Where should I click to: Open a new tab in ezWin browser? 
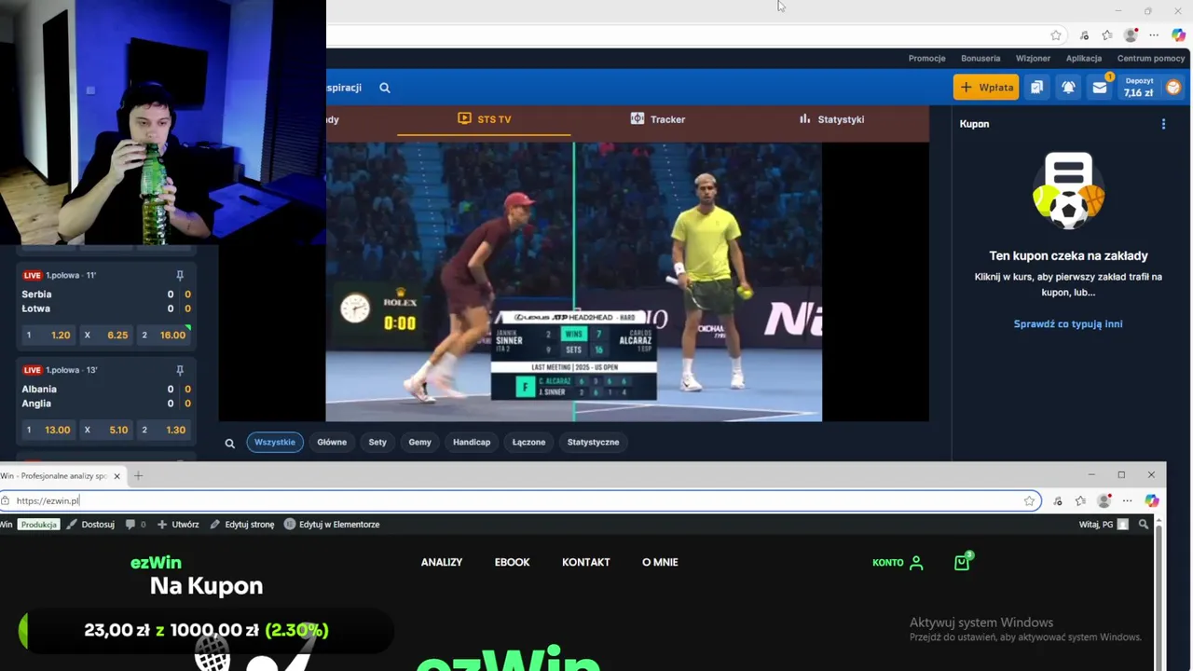tap(138, 476)
